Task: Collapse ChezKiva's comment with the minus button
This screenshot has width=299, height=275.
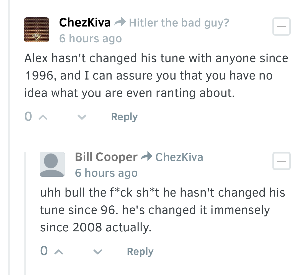Action: tap(282, 27)
